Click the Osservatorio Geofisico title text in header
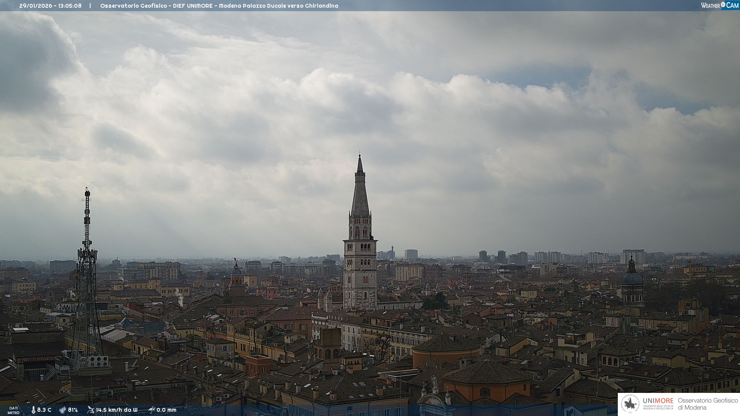740x416 pixels. tap(133, 6)
